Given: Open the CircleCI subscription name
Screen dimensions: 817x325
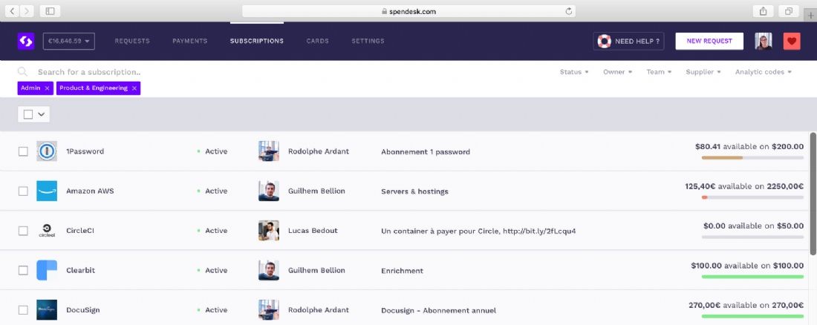Looking at the screenshot, I should point(80,231).
